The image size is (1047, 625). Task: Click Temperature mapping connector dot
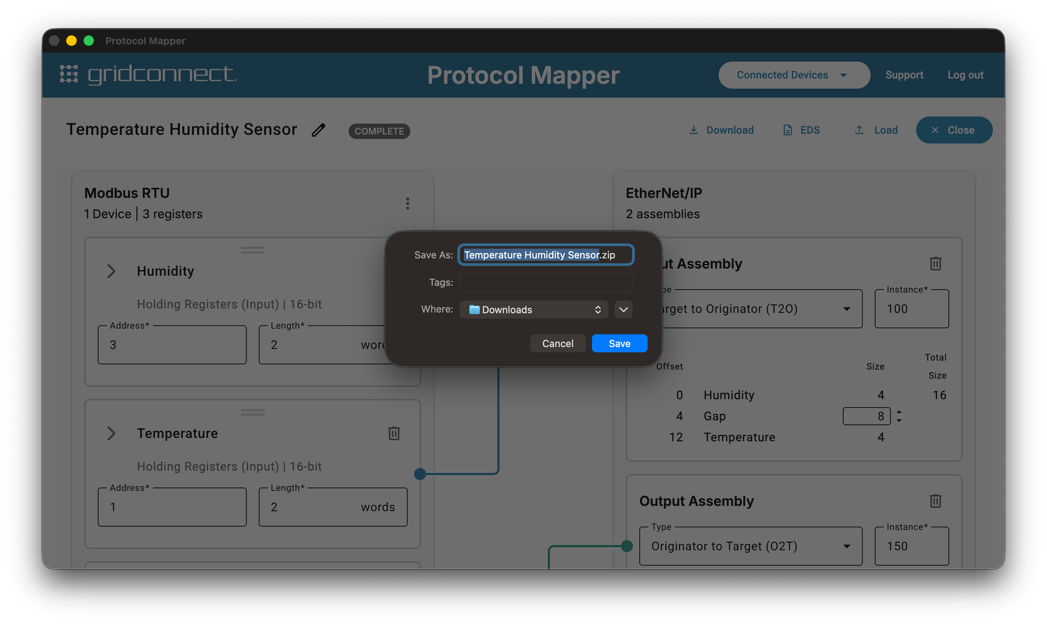tap(420, 474)
